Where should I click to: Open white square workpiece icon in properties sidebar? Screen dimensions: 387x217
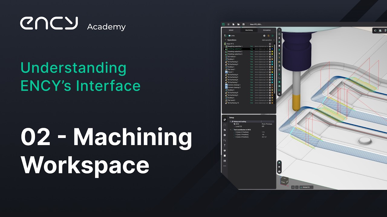pyautogui.click(x=225, y=156)
